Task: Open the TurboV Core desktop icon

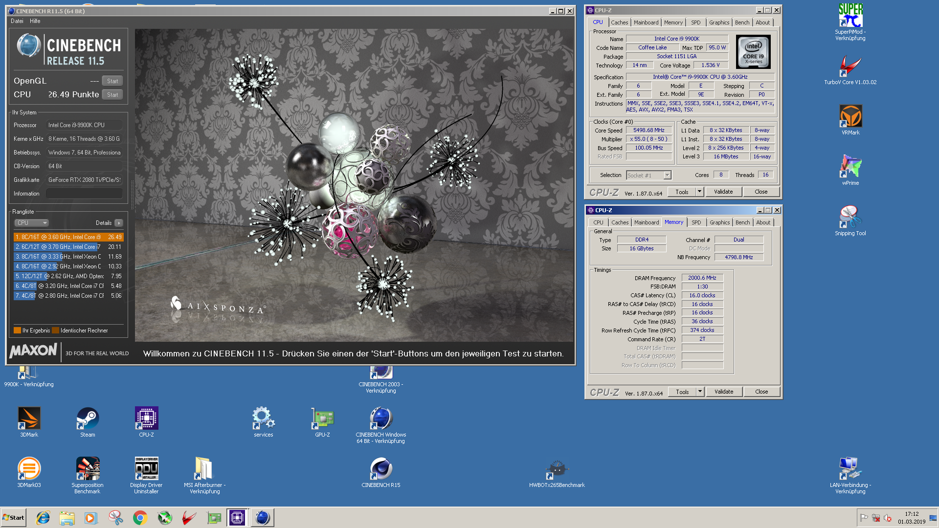Action: pyautogui.click(x=850, y=70)
